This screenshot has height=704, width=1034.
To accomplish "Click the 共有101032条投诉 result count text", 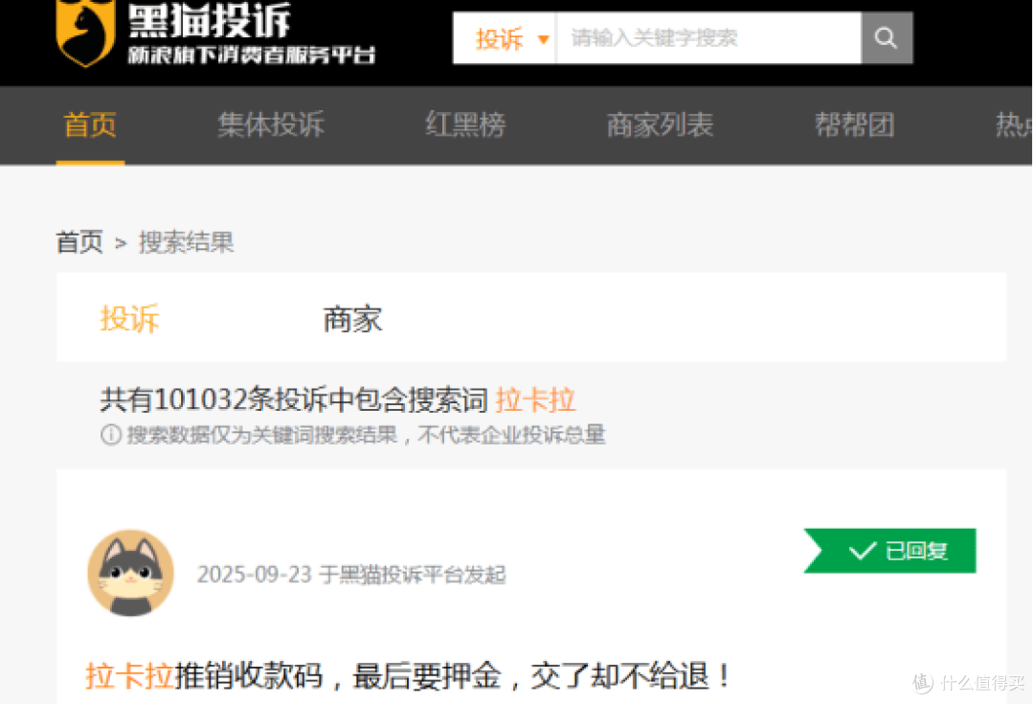I will [295, 399].
